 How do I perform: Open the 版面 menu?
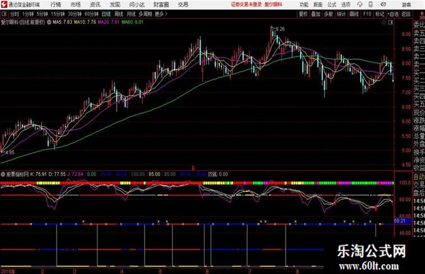pos(318,4)
